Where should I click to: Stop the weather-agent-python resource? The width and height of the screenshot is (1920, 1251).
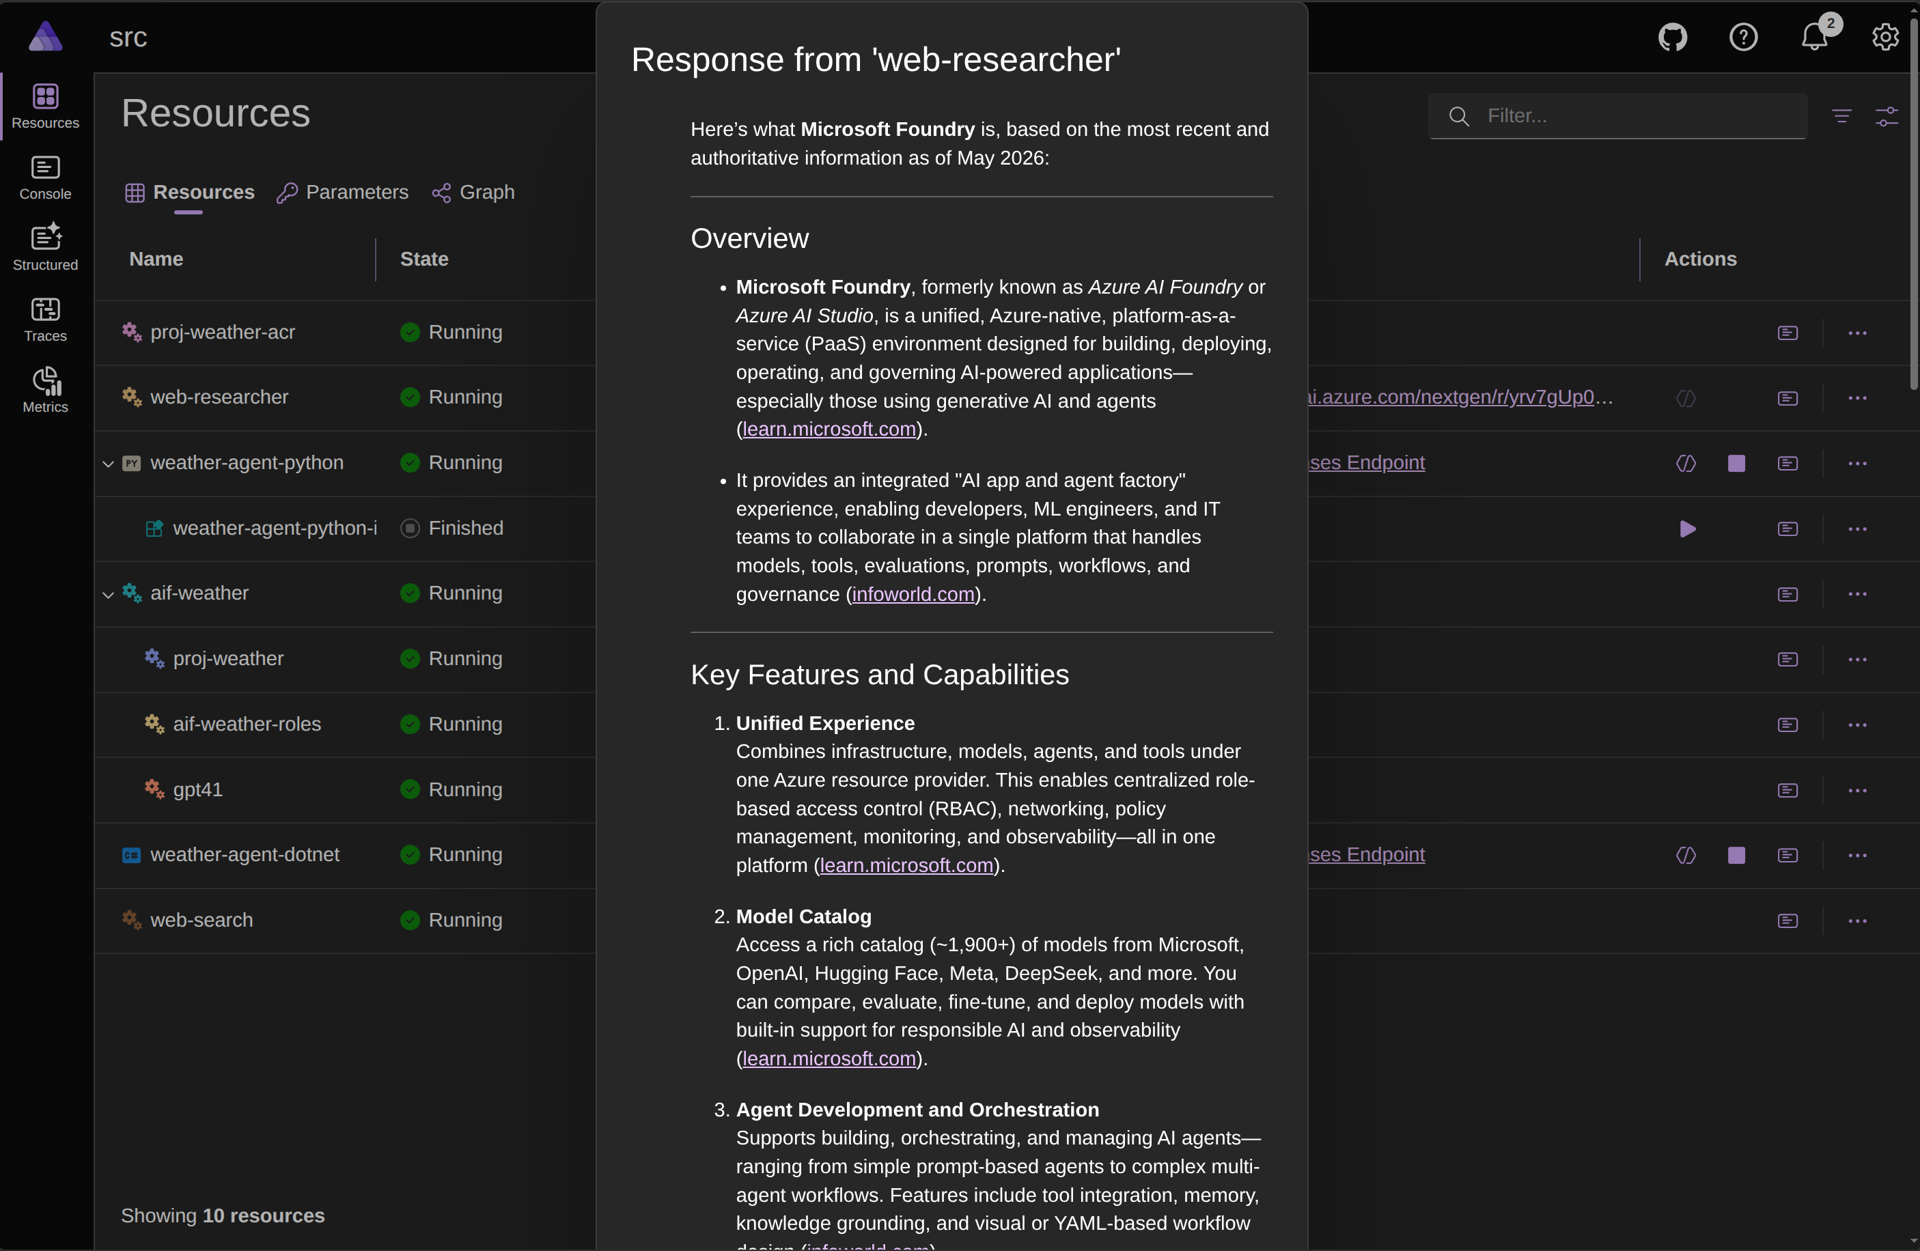pos(1736,463)
